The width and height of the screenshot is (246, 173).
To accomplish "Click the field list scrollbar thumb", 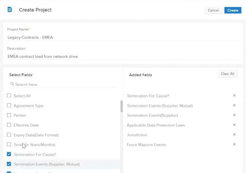I will (x=122, y=106).
